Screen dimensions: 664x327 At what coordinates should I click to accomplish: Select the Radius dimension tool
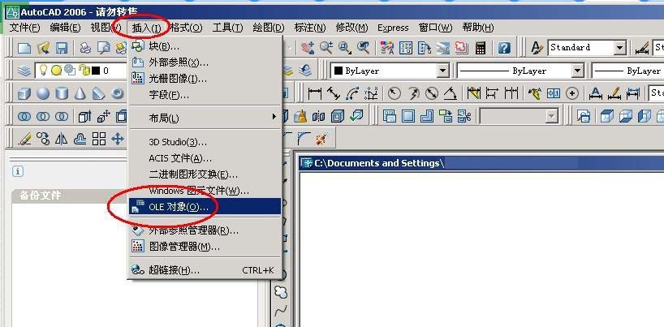395,93
